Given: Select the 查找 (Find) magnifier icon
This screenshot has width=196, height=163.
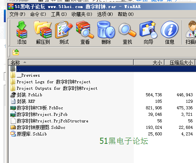Looking at the screenshot, I should pos(127,33).
